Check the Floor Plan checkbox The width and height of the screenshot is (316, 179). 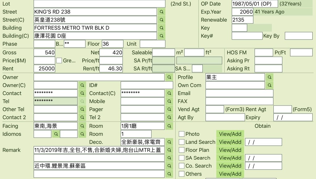(182, 150)
